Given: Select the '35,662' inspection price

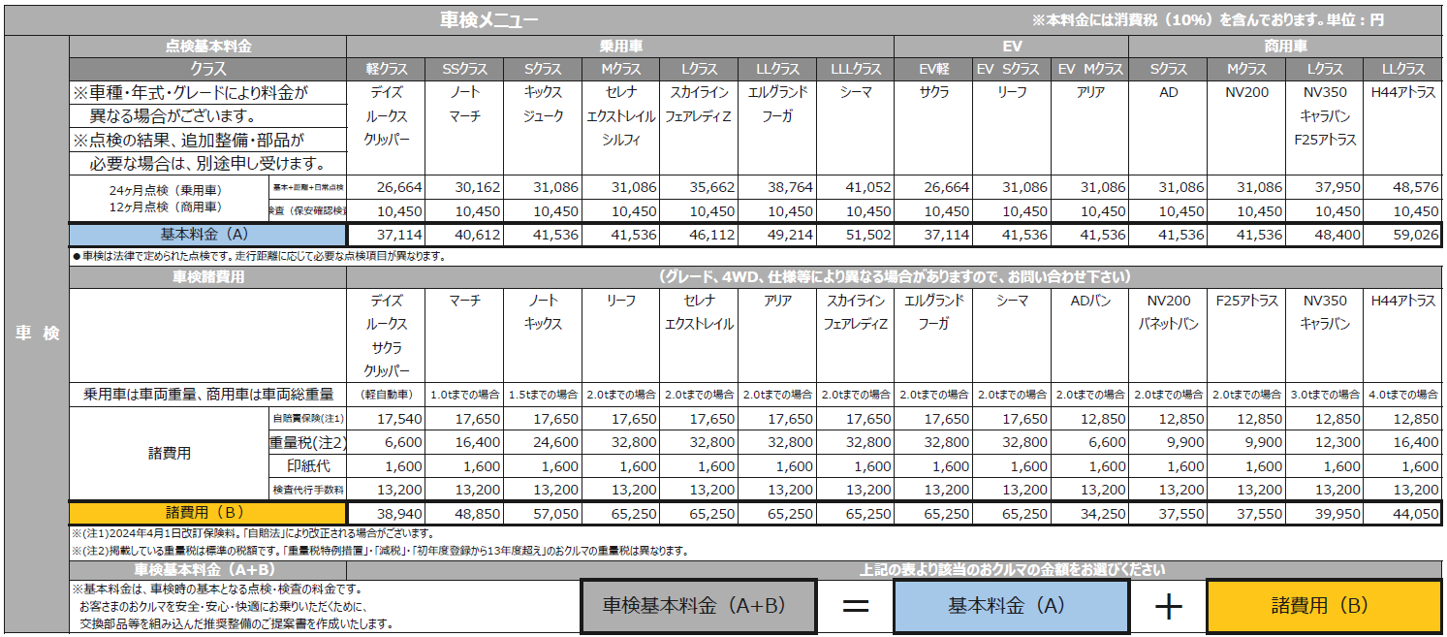Looking at the screenshot, I should pyautogui.click(x=712, y=187).
